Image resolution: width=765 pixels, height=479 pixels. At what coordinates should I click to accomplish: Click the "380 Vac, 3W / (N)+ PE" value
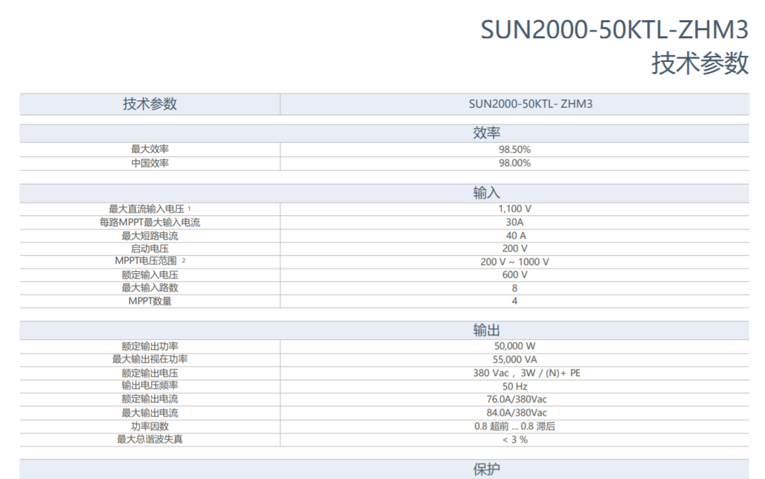(527, 373)
